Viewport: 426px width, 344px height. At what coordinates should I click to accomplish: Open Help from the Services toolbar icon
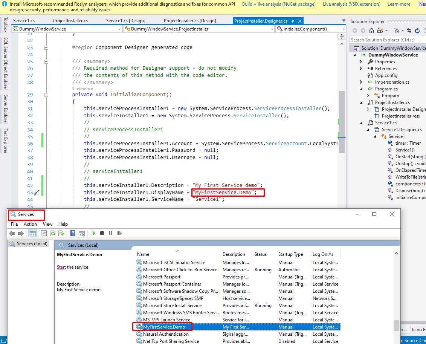point(73,233)
